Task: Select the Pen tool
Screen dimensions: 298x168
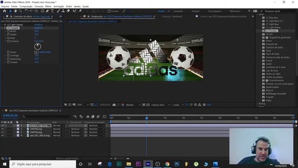Action: click(x=47, y=11)
